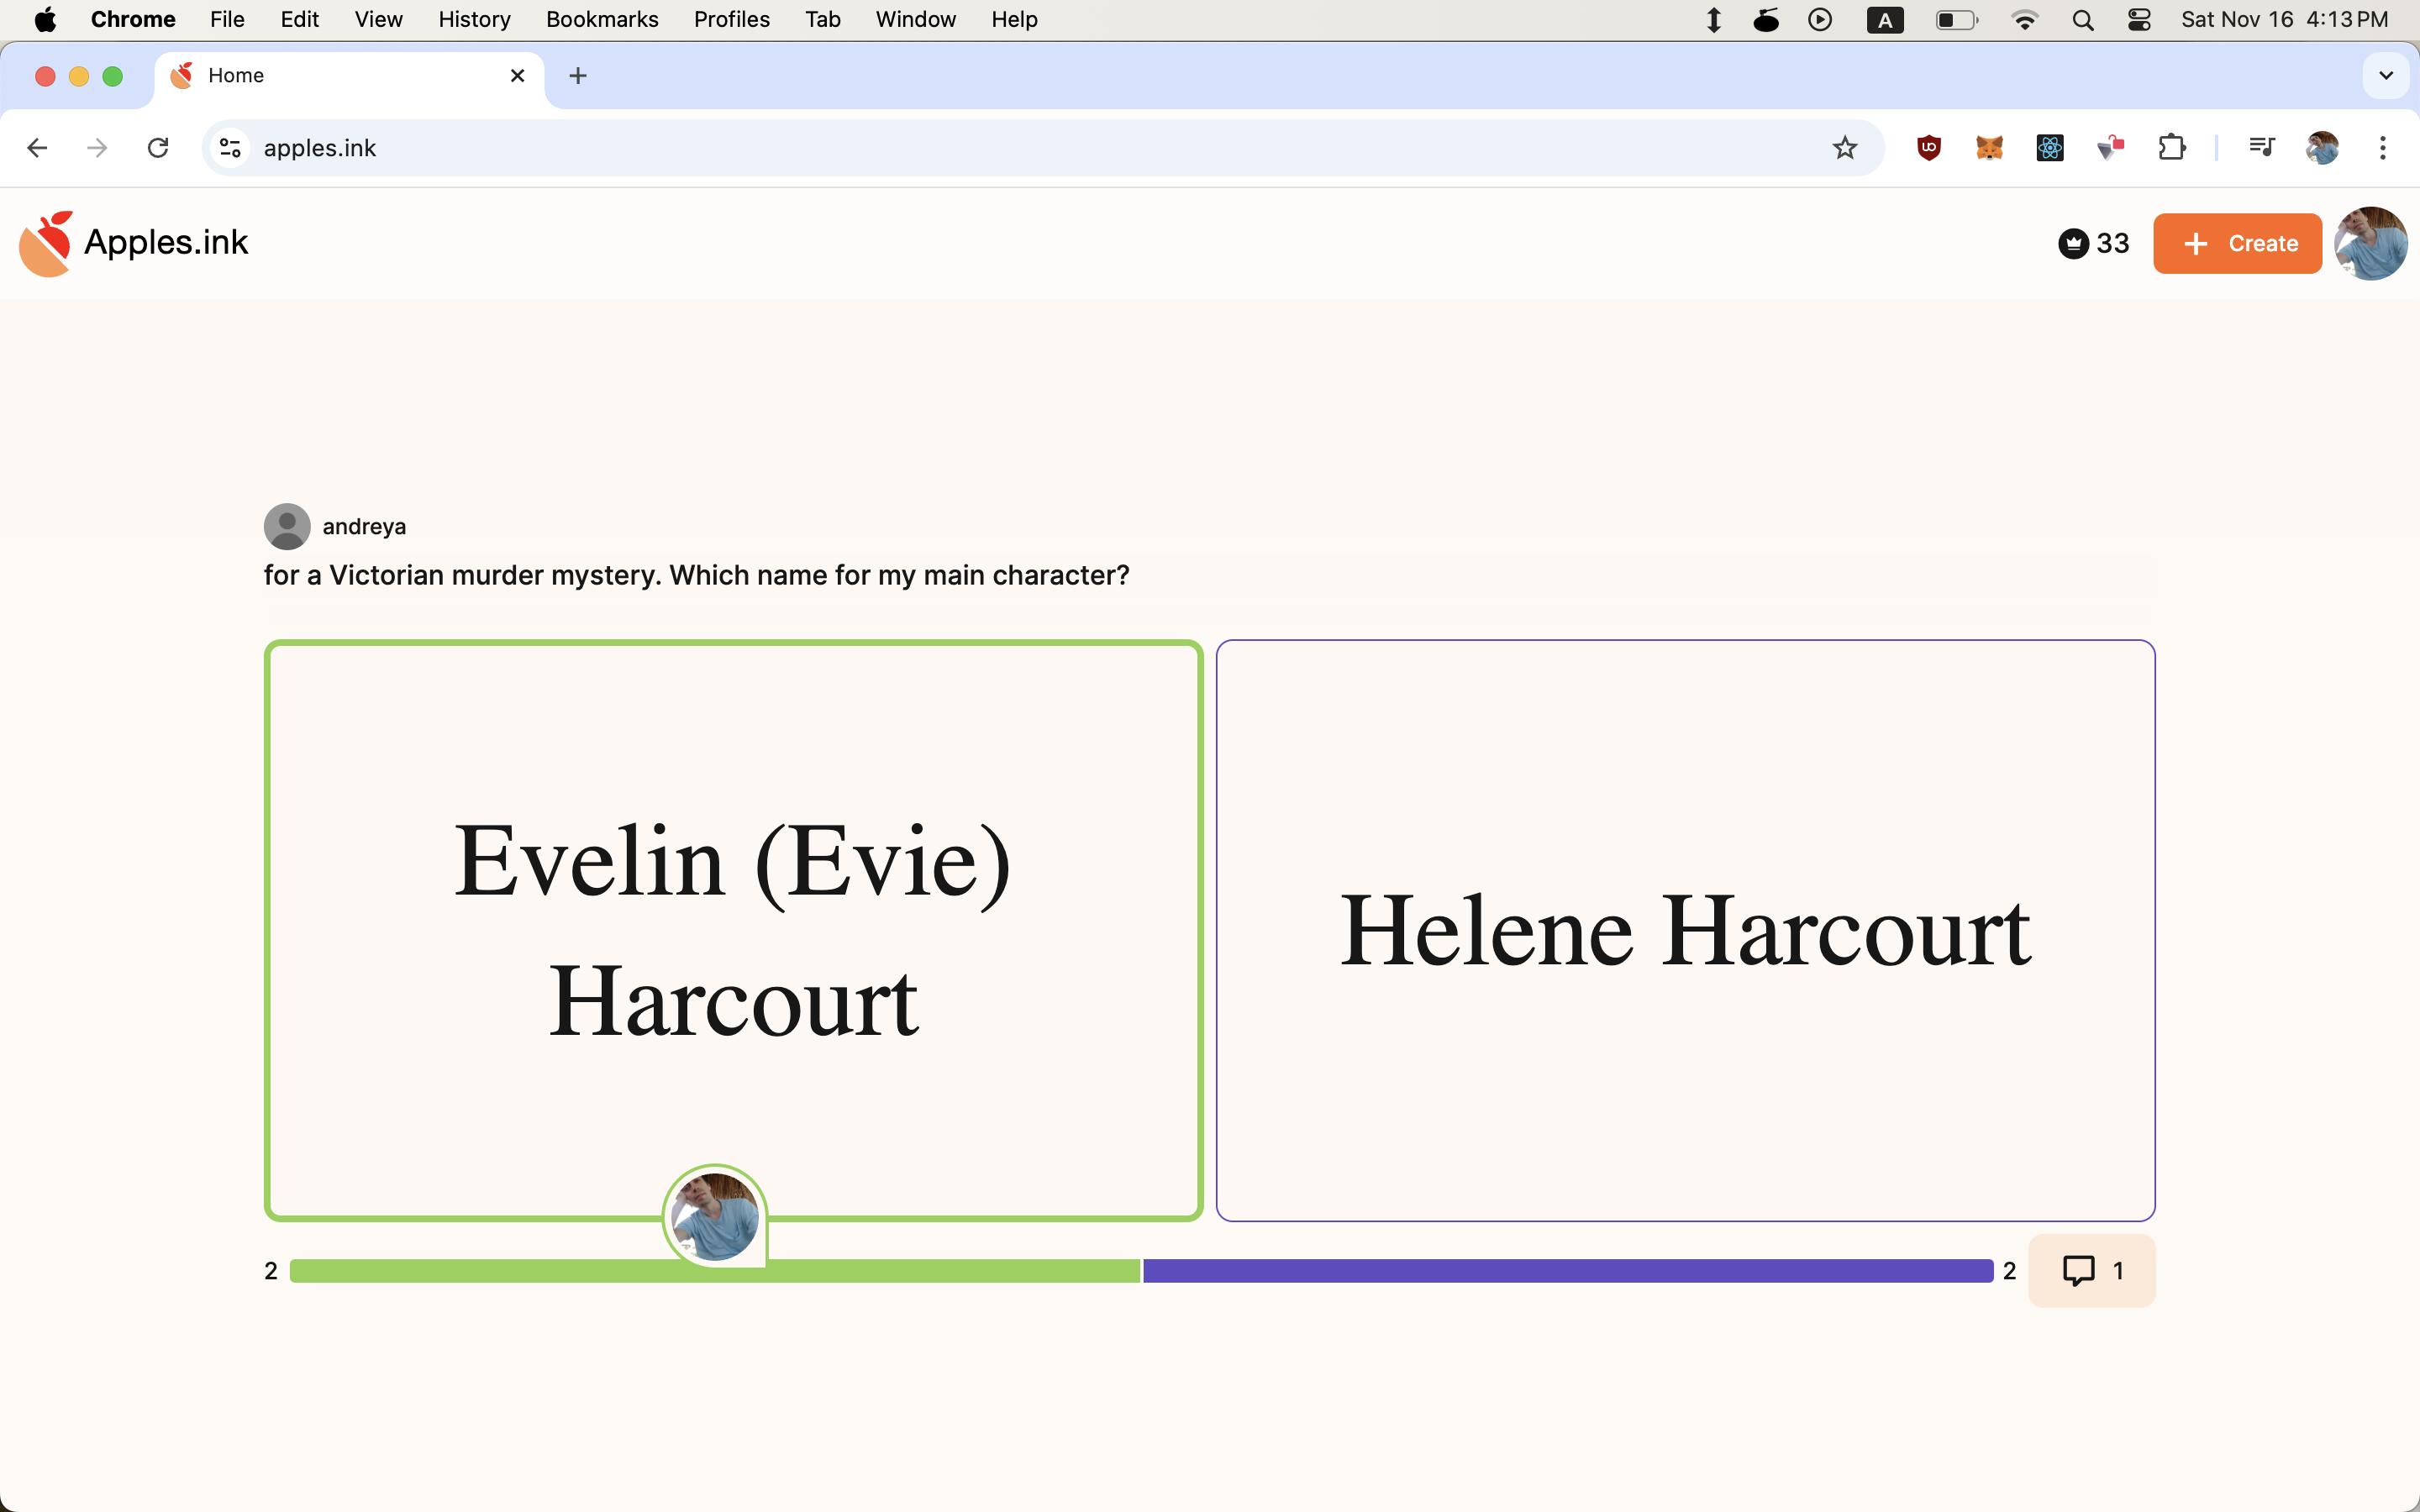Click the orange Create button
This screenshot has width=2420, height=1512.
point(2237,243)
